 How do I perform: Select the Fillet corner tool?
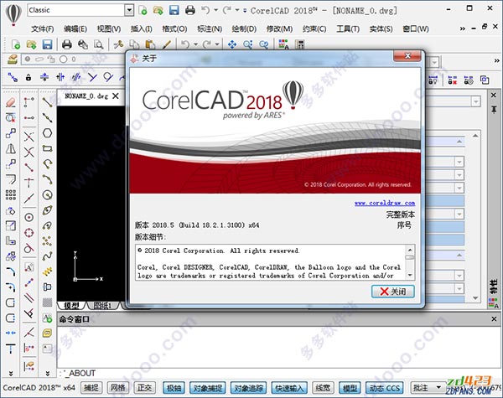click(x=11, y=271)
